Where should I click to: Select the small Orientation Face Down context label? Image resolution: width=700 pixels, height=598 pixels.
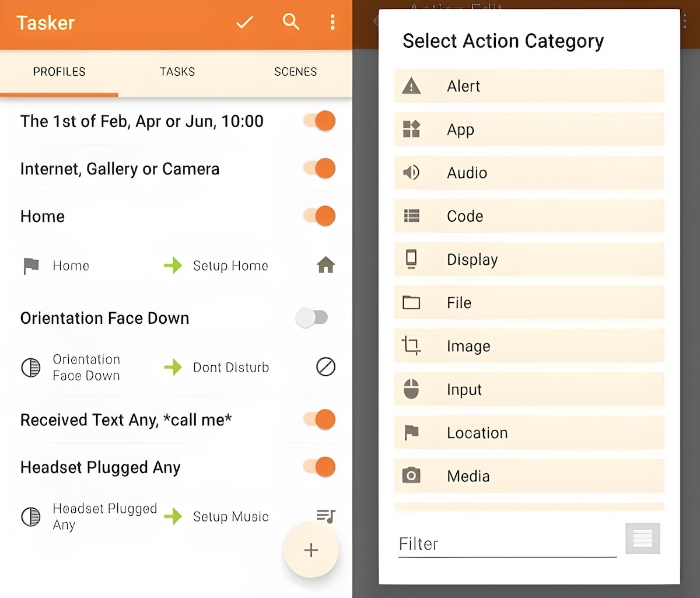(86, 368)
